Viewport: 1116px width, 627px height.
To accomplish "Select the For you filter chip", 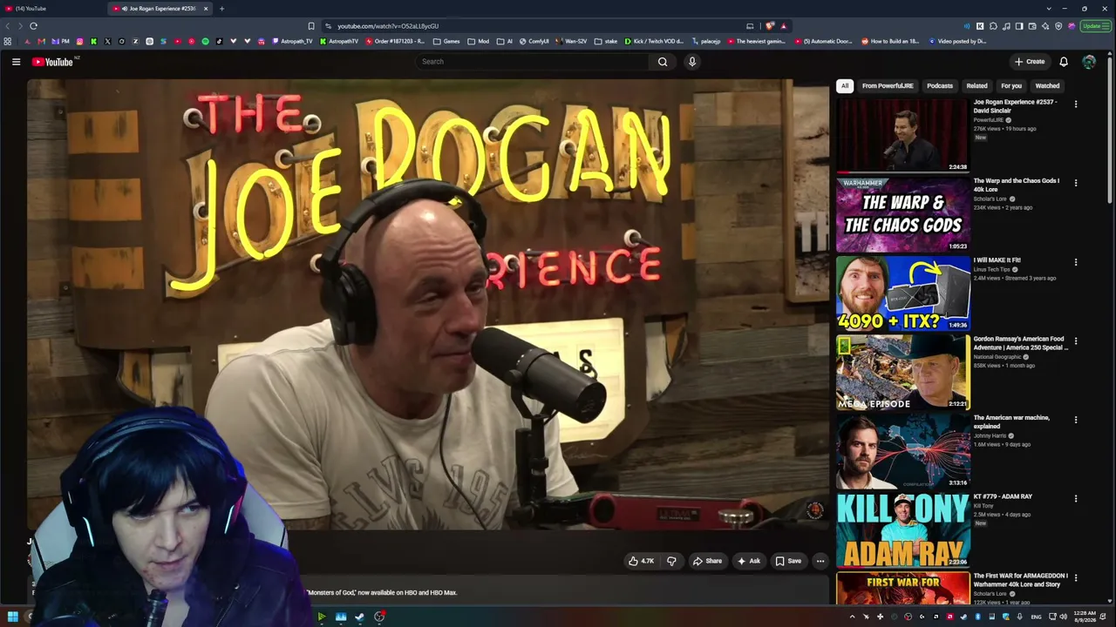I will 1011,86.
